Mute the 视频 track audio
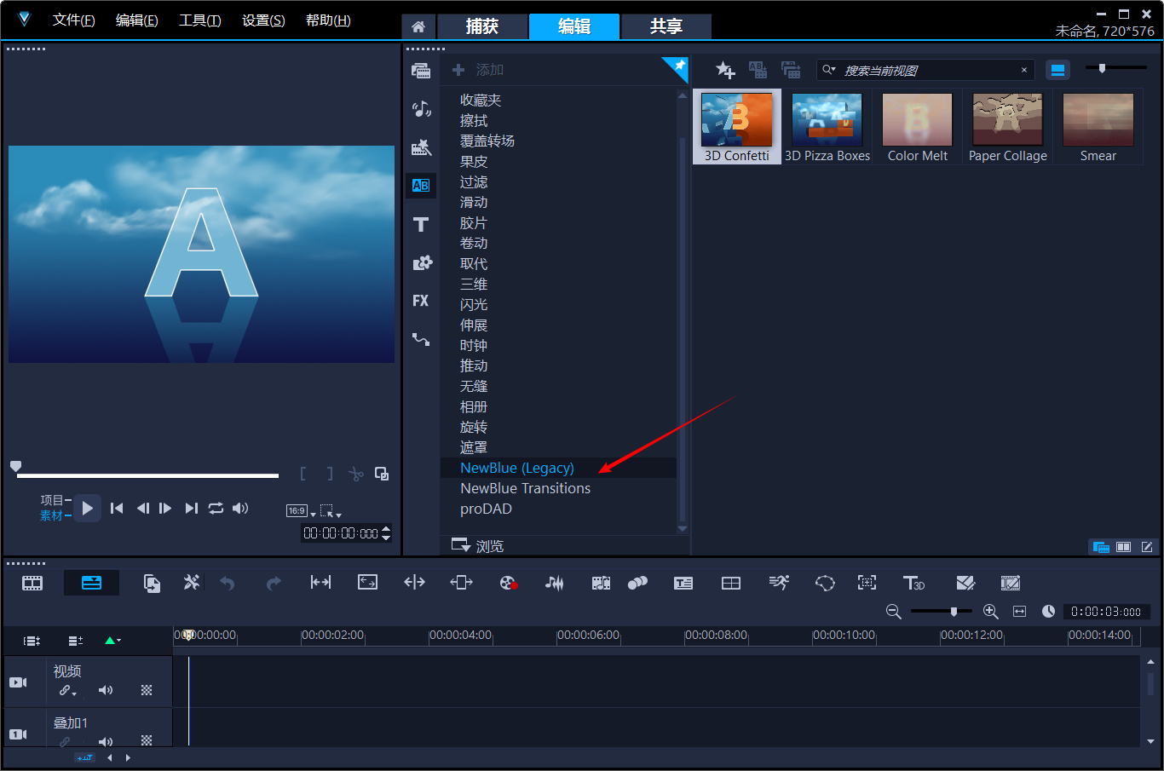 click(x=106, y=690)
